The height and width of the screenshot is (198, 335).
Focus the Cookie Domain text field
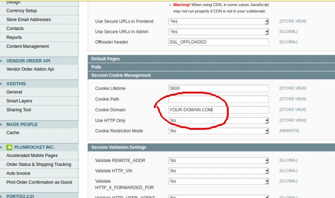click(x=219, y=110)
